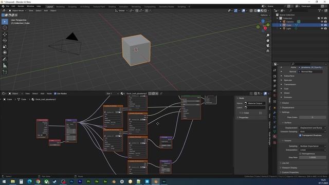Toggle Camera visibility eye in outliner
Screen dimensions: 329x185
322,22
